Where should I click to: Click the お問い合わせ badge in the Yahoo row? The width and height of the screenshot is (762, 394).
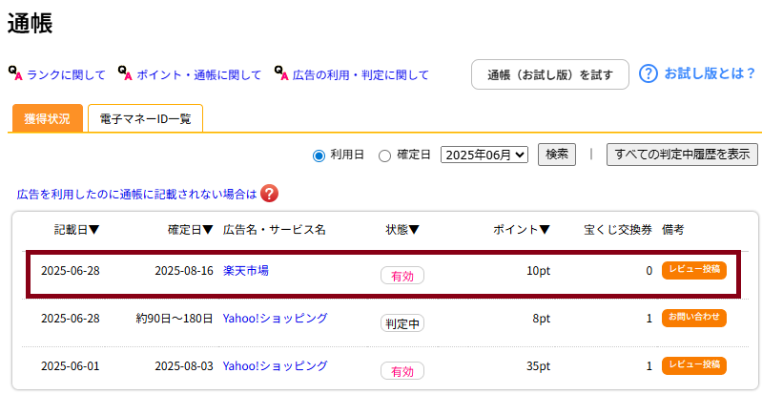click(x=694, y=318)
